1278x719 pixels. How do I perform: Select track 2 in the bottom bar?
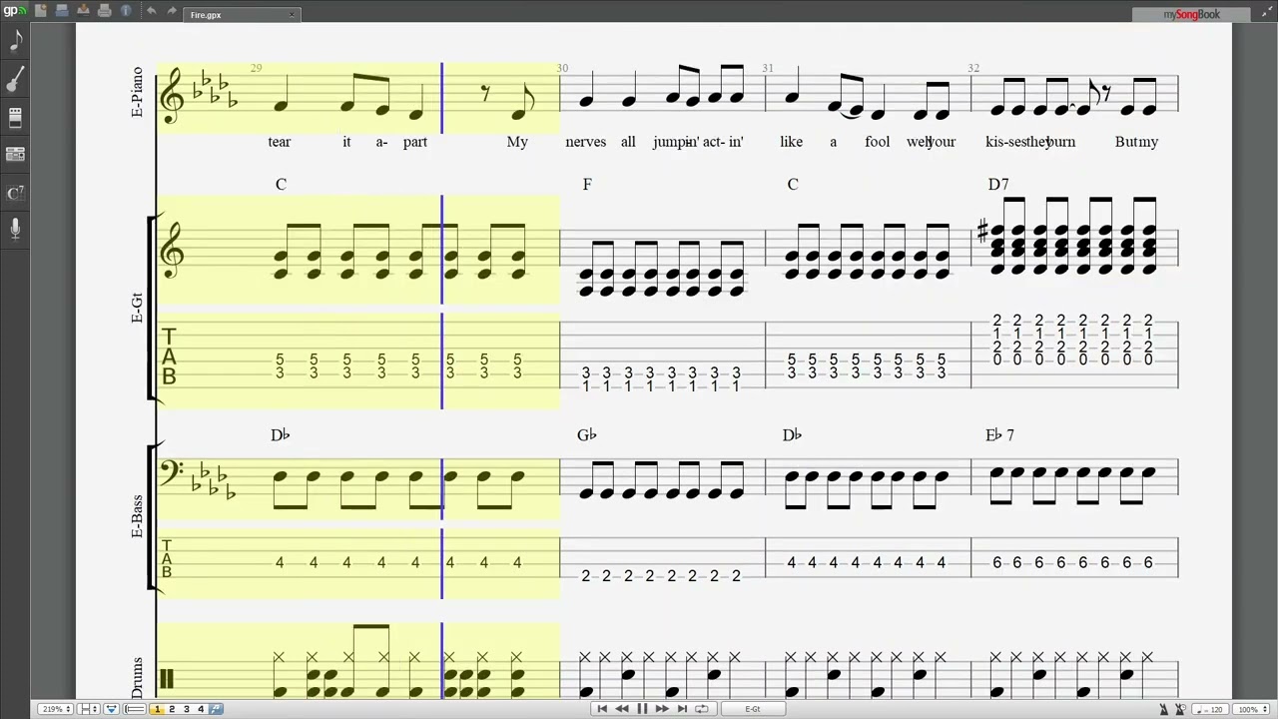(x=172, y=709)
